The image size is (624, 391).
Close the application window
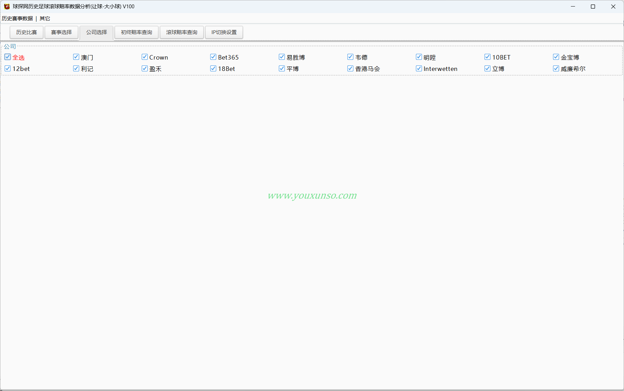pyautogui.click(x=613, y=7)
